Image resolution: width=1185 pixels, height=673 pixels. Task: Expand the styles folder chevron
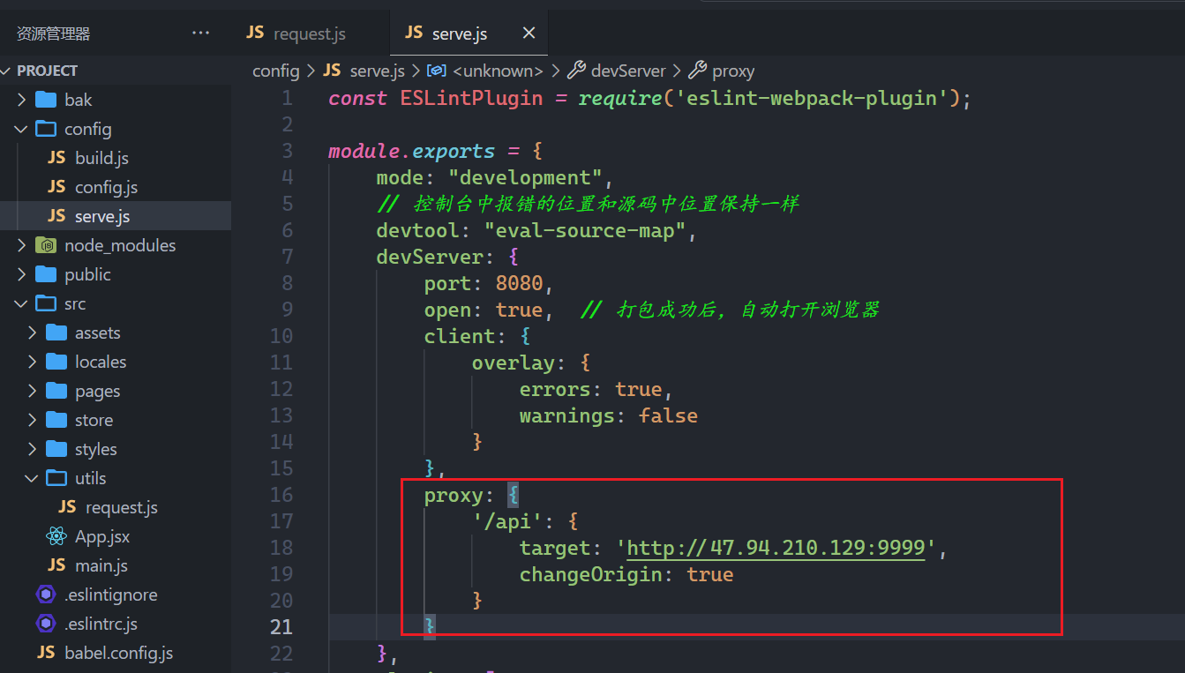(33, 449)
